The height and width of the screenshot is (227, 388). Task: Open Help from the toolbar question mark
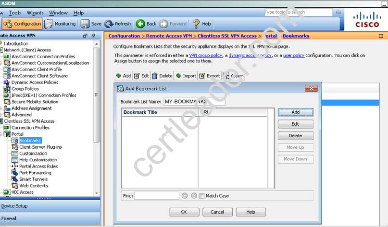202,24
